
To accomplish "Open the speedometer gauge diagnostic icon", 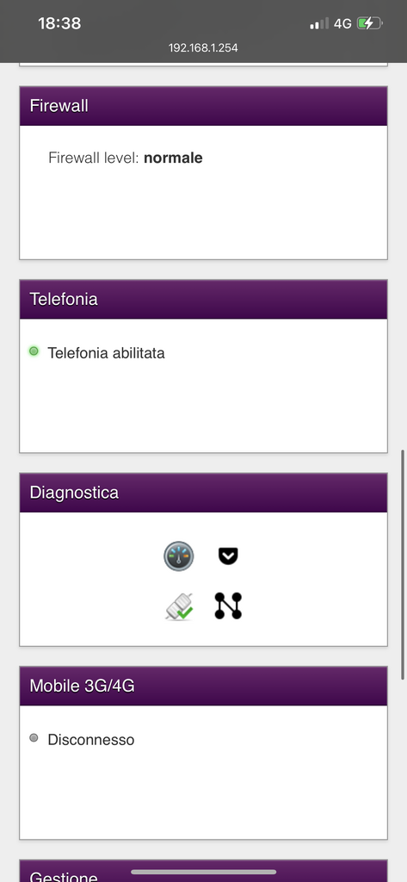I will coord(179,556).
